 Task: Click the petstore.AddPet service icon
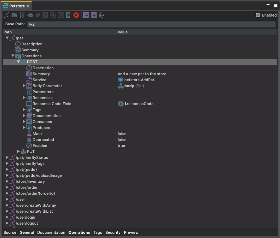point(121,80)
